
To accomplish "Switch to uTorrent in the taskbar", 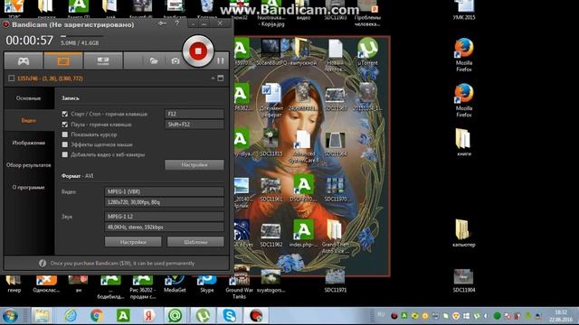I will (203, 316).
